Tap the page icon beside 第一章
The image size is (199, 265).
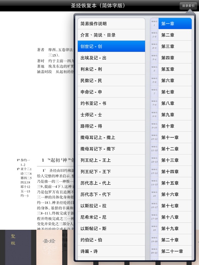coord(154,24)
